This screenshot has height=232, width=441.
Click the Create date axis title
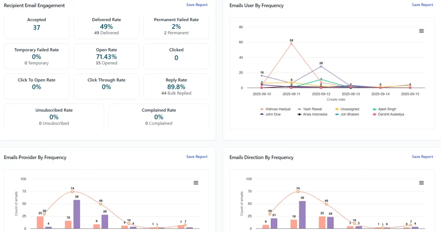pos(336,99)
